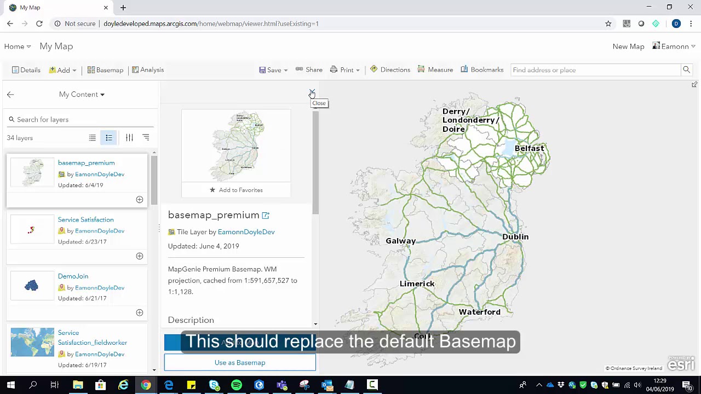Switch to list view of layers
Screen dimensions: 701x394
(109, 138)
